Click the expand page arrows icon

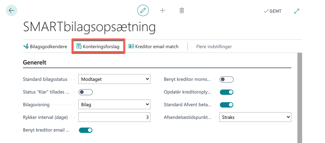[297, 11]
